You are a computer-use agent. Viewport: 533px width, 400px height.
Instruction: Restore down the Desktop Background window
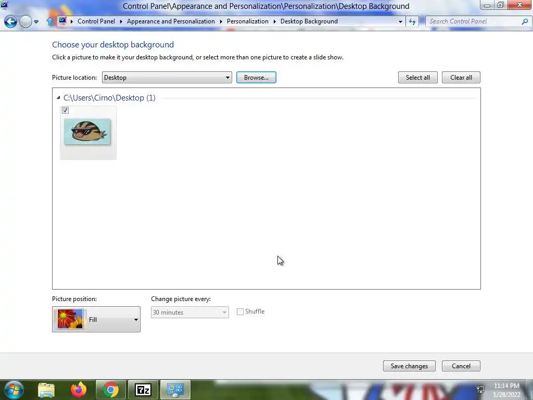click(501, 5)
